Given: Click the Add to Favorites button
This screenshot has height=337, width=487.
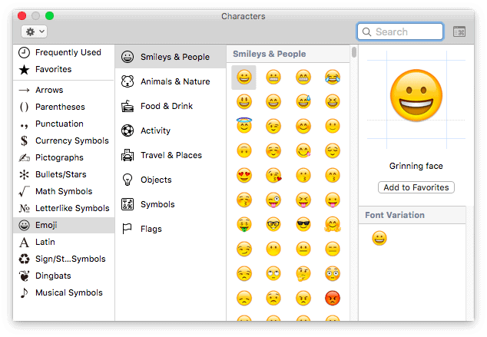Looking at the screenshot, I should (416, 187).
